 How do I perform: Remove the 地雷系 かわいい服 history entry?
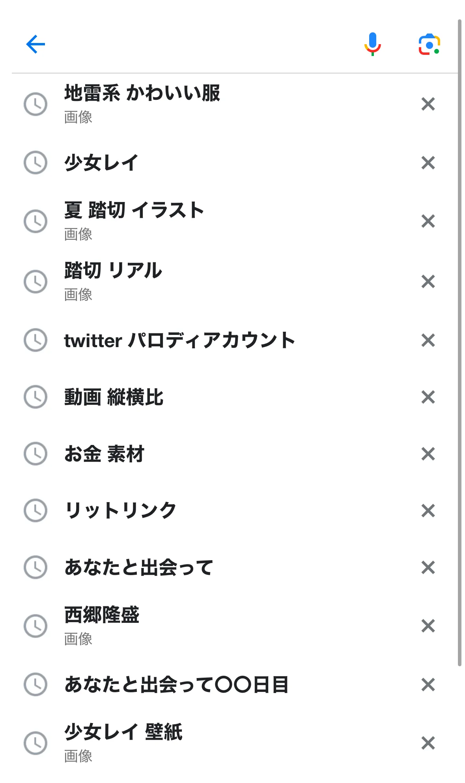click(428, 104)
